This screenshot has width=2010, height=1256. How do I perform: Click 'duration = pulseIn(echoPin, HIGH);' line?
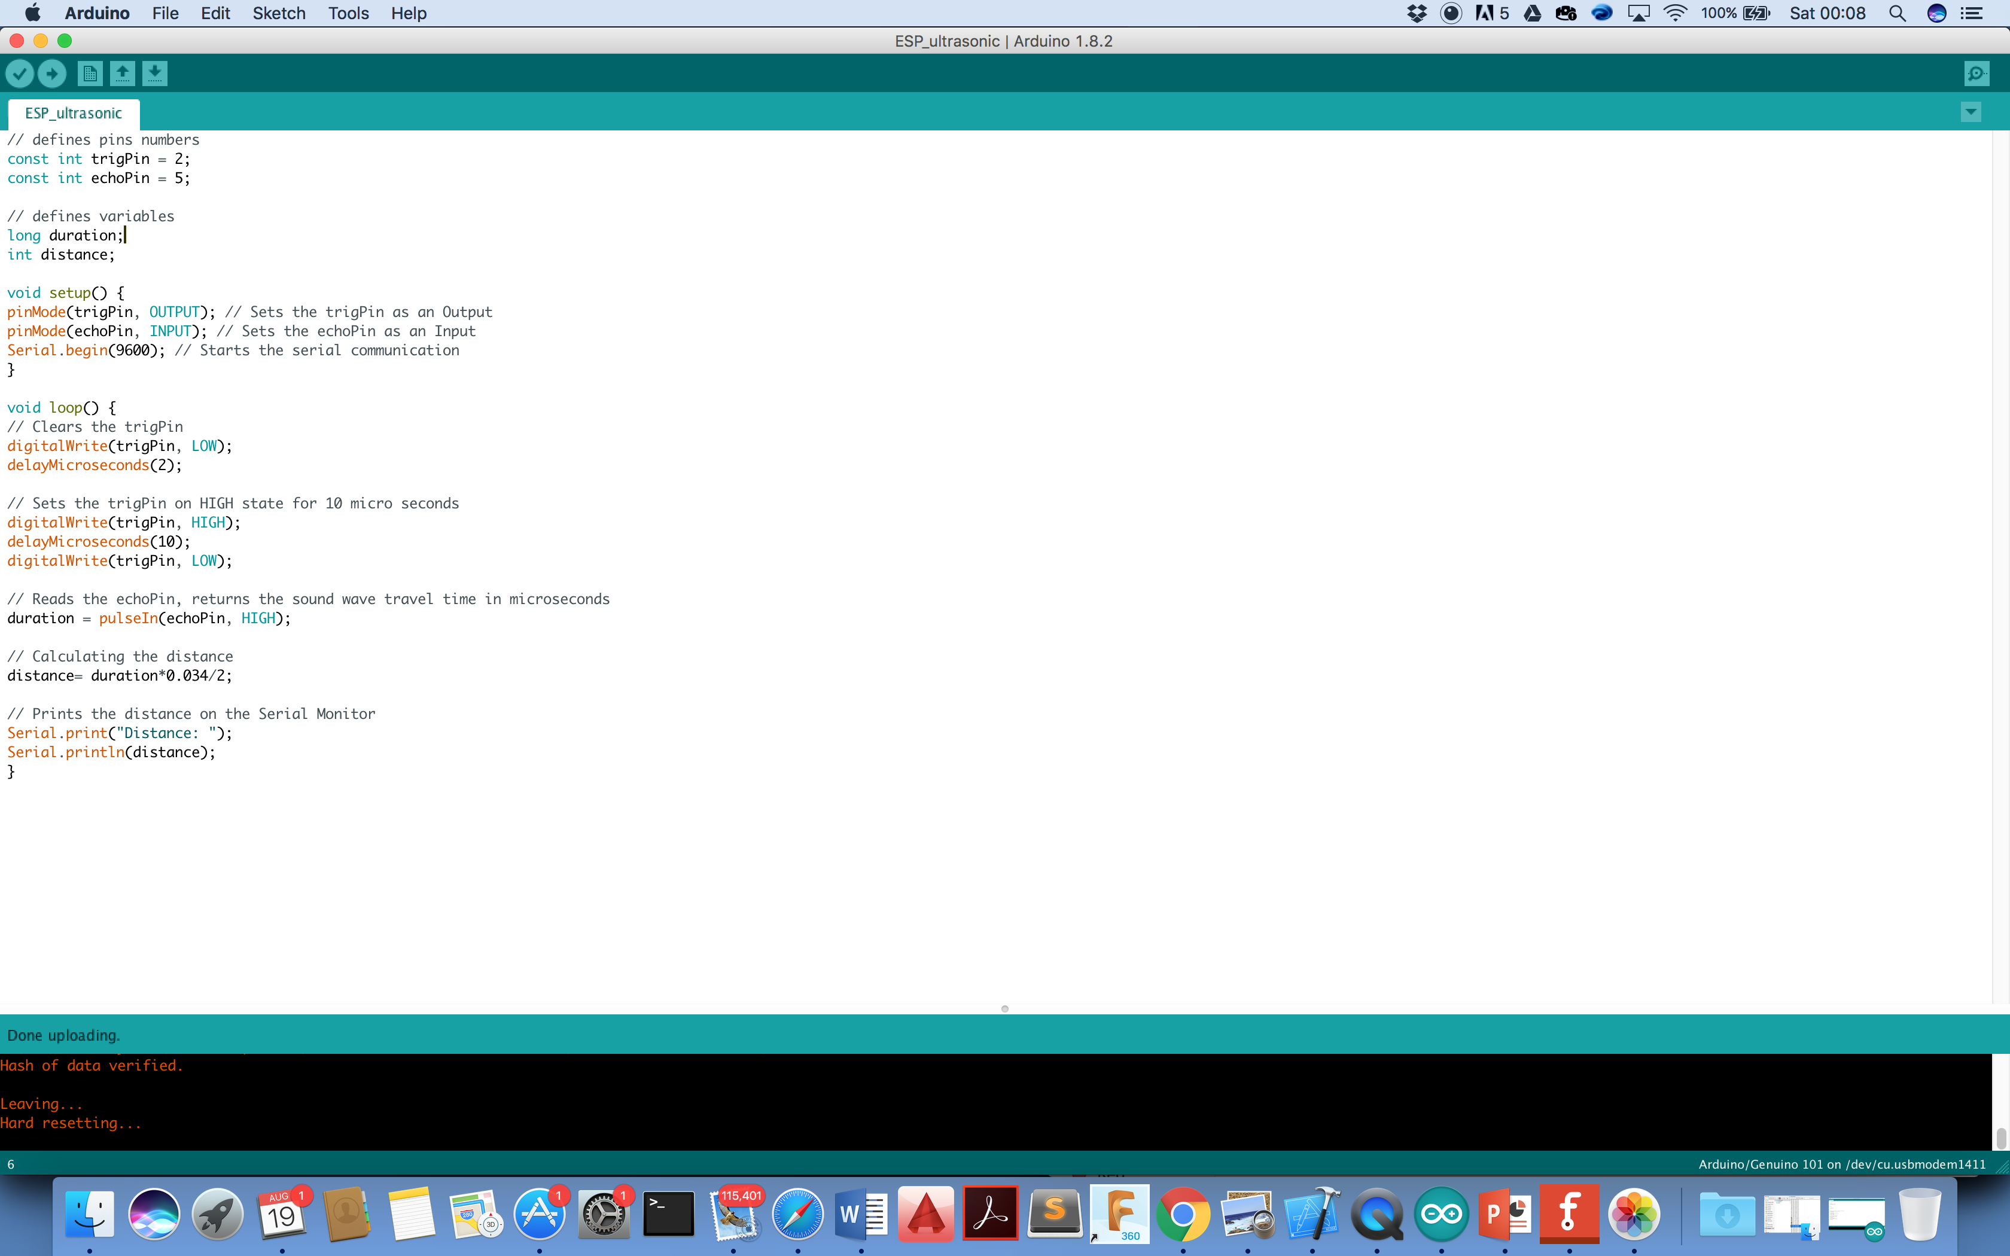tap(150, 618)
